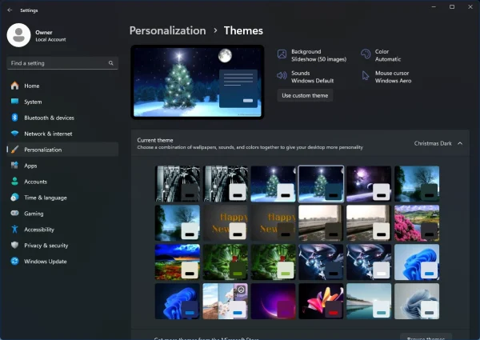Click the Find a setting field

(62, 63)
